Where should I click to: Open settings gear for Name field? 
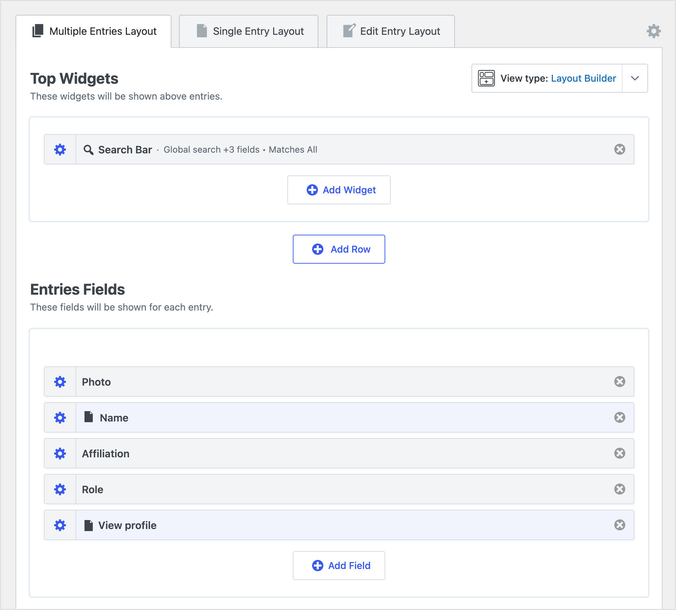[60, 418]
